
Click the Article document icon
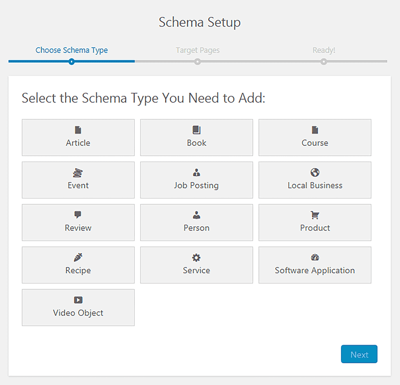(x=78, y=130)
